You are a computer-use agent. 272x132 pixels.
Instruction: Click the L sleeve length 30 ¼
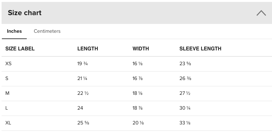[185, 108]
